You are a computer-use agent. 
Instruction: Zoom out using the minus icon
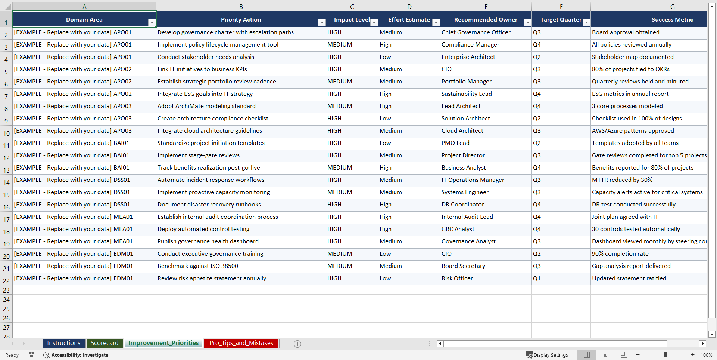click(x=638, y=355)
